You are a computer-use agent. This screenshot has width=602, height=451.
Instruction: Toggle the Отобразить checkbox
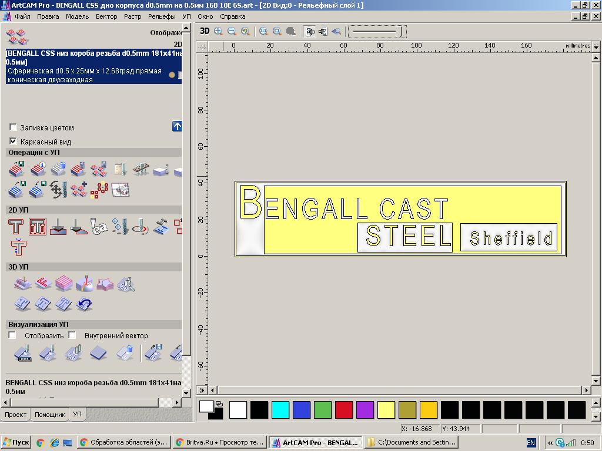(12, 335)
